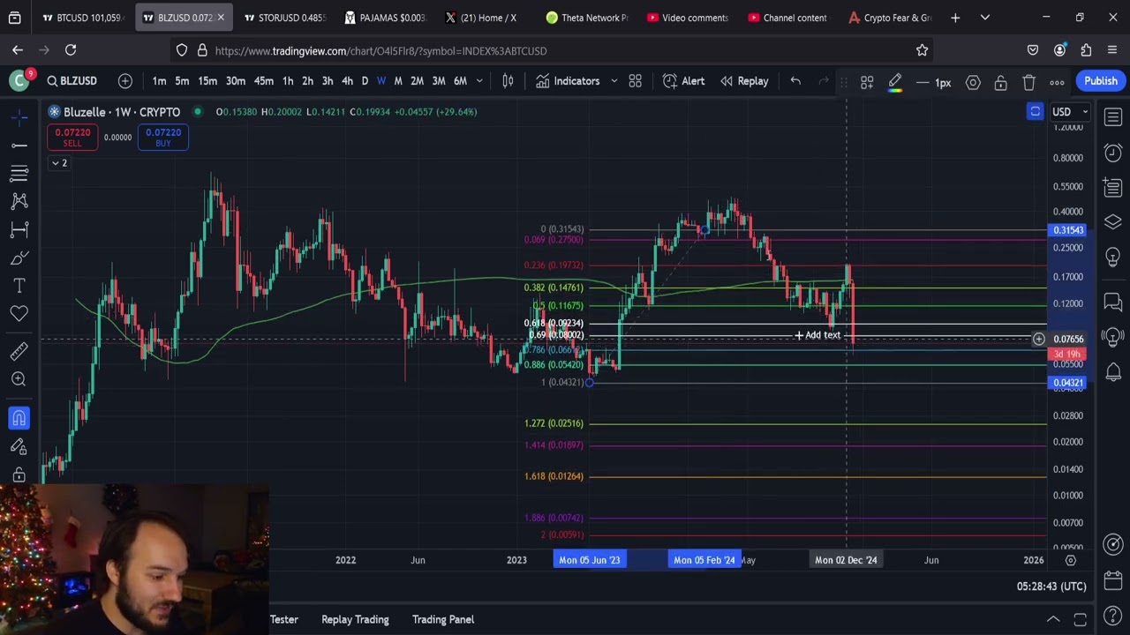This screenshot has width=1130, height=635.
Task: Open the Watchlist panel in right sidebar
Action: pyautogui.click(x=1113, y=117)
